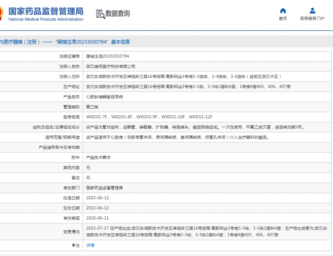Click the 有效期至 label
Viewport: 333px width, 256px height.
(x=71, y=218)
